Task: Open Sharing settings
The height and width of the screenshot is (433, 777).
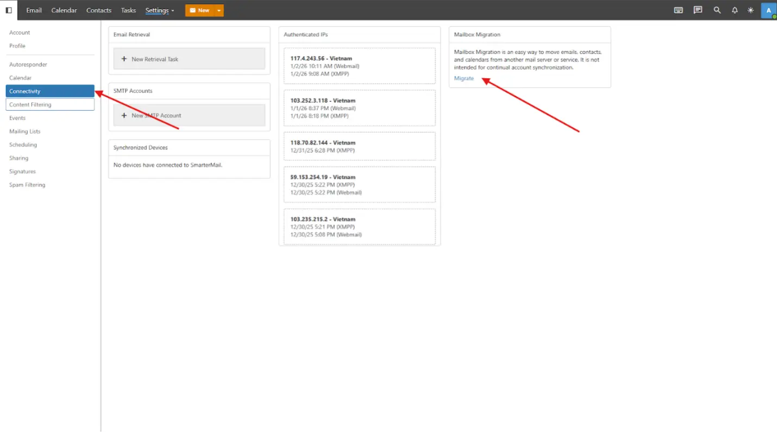Action: coord(50,158)
